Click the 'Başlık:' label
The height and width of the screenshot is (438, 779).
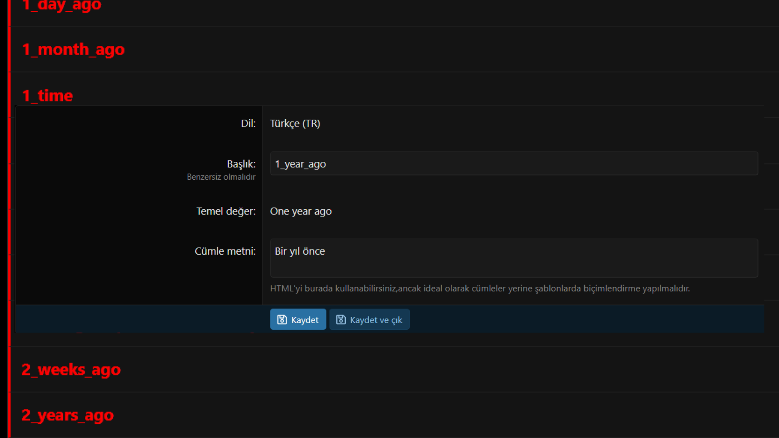click(241, 164)
